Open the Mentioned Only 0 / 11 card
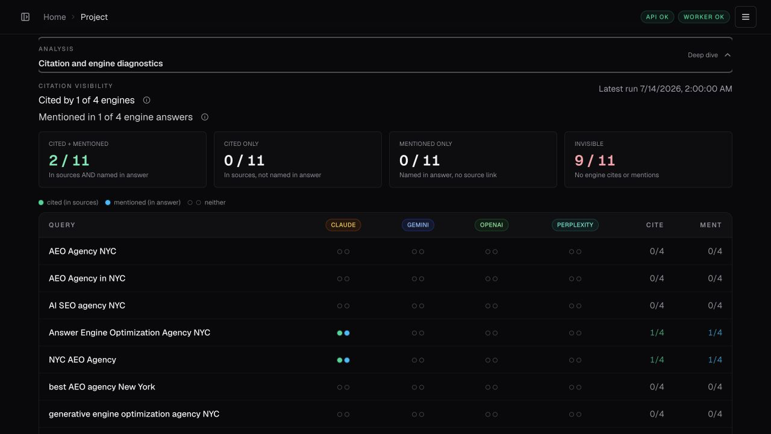The width and height of the screenshot is (771, 434). click(473, 160)
